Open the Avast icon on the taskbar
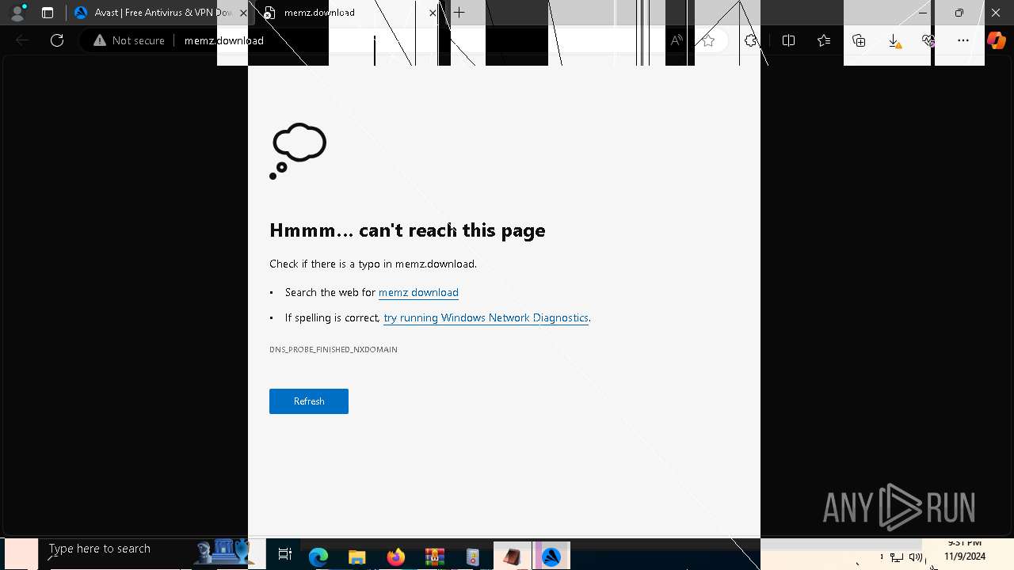Image resolution: width=1014 pixels, height=570 pixels. point(551,557)
